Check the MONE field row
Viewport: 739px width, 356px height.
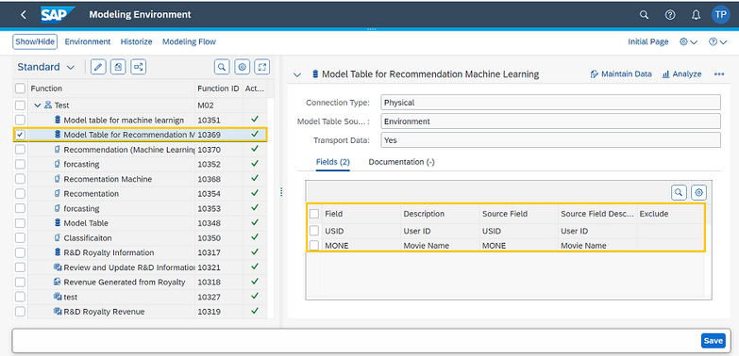(314, 246)
